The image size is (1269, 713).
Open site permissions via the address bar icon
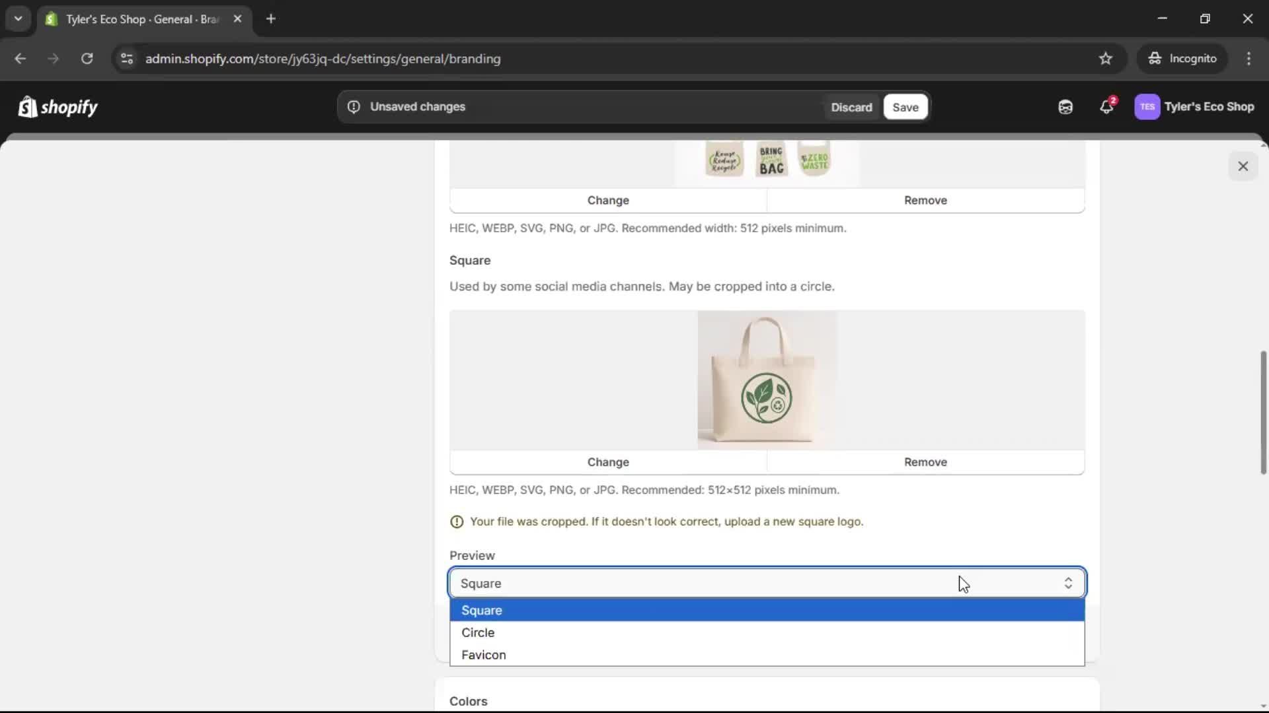[127, 58]
